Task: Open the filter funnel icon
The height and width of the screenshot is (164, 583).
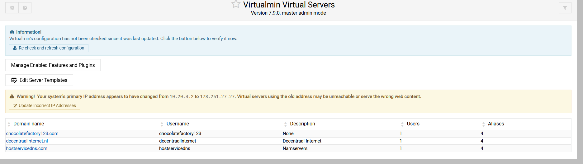Action: click(565, 8)
